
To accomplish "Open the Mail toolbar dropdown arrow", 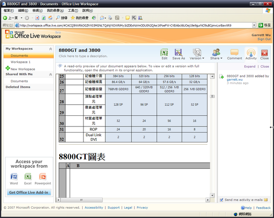I will click(x=105, y=18).
